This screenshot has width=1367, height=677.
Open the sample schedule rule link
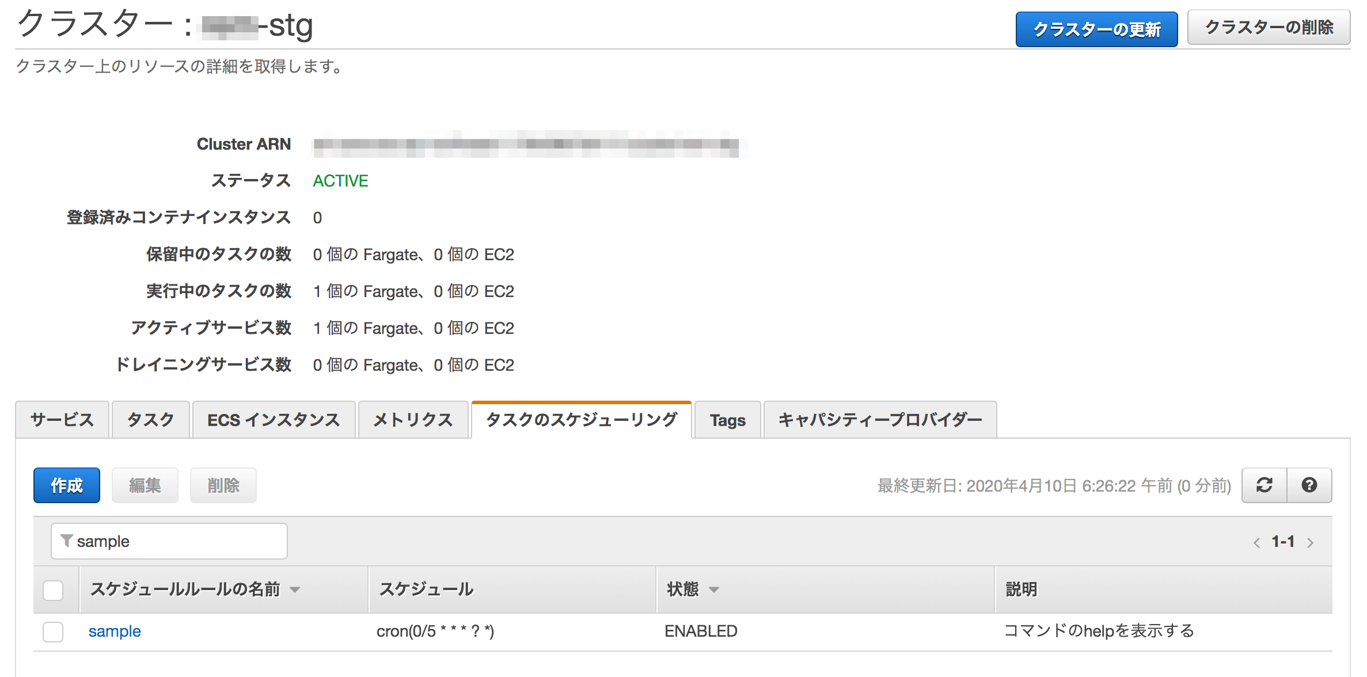pos(115,632)
